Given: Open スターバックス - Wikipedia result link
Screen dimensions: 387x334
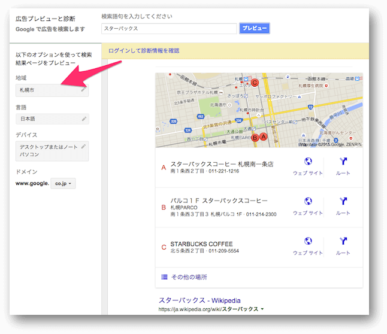Looking at the screenshot, I should (199, 300).
